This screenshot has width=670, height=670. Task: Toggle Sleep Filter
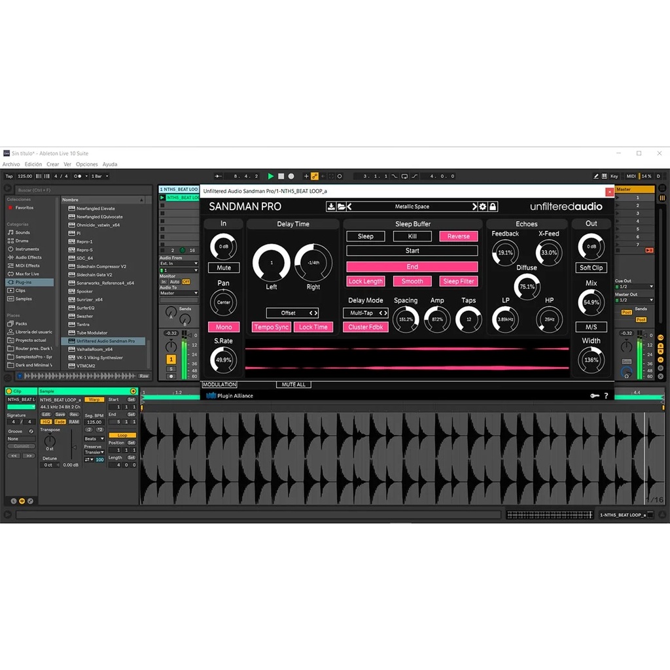pyautogui.click(x=459, y=281)
